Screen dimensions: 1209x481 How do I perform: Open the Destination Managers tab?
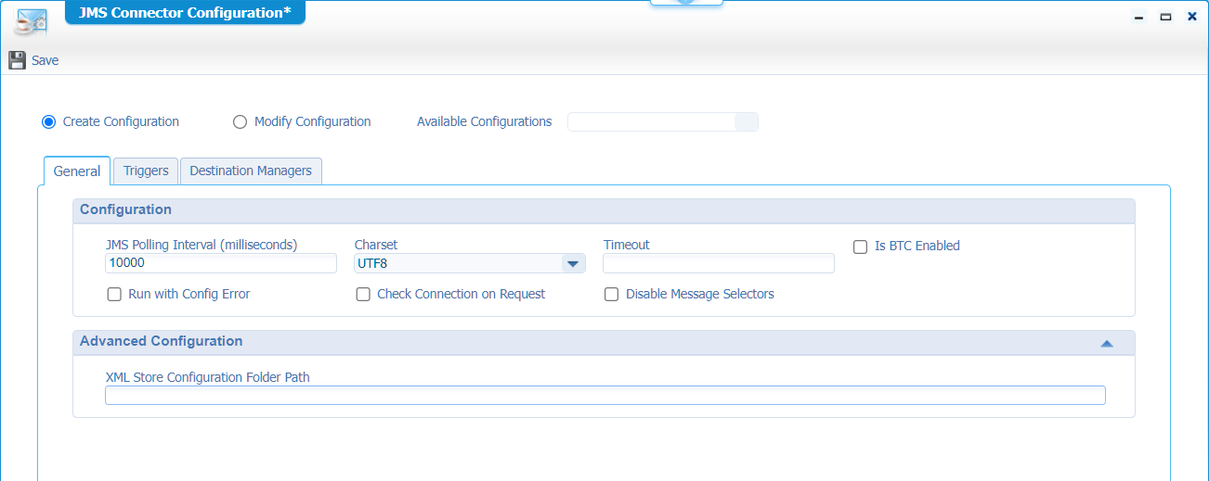(x=251, y=171)
